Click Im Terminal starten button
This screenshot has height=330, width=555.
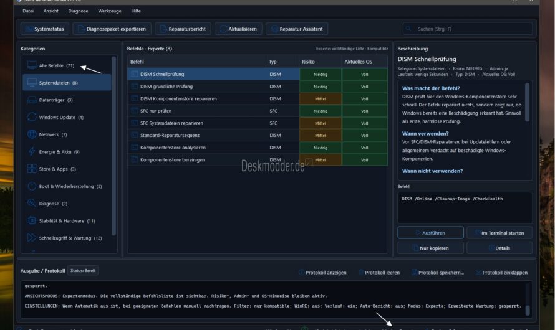tap(499, 233)
